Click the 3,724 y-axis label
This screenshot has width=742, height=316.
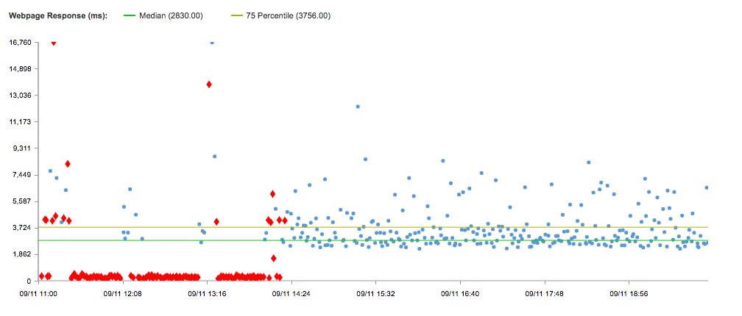coord(22,228)
